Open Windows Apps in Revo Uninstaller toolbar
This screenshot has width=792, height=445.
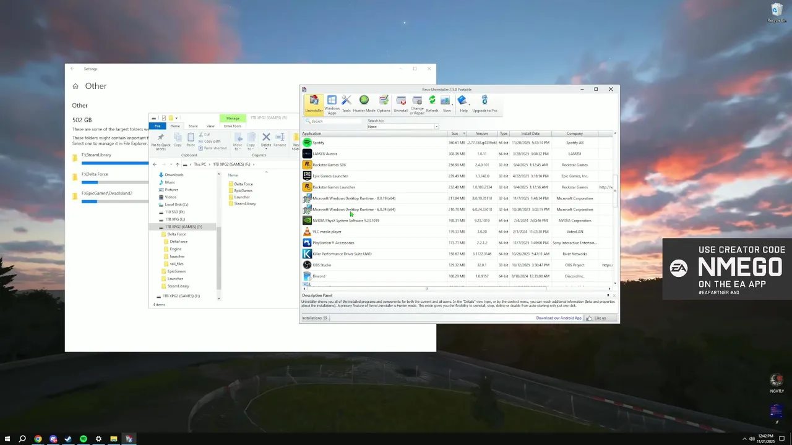pos(332,104)
